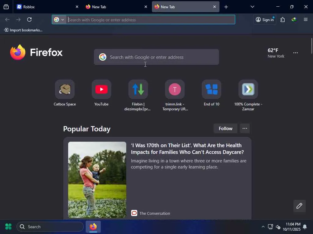Open the hamburger application menu
This screenshot has width=313, height=234.
click(306, 19)
